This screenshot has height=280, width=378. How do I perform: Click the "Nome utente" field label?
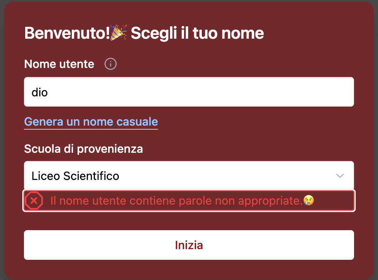pos(59,64)
